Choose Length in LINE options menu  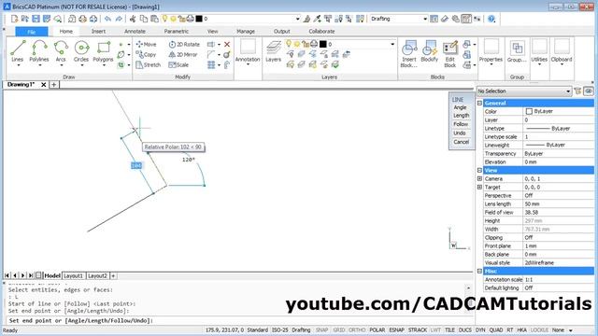click(x=461, y=116)
